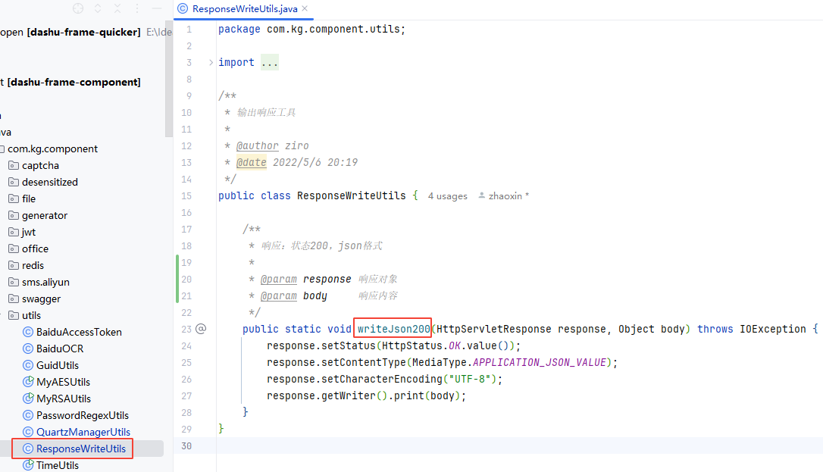Viewport: 823px width, 472px height.
Task: Select the com.kg.component package
Action: pyautogui.click(x=52, y=149)
